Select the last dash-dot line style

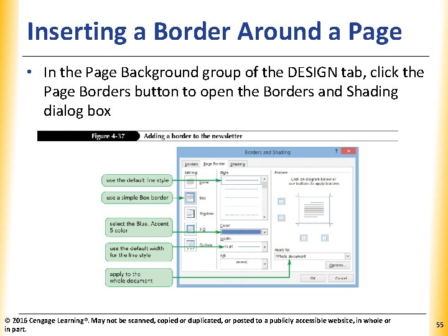[x=241, y=215]
